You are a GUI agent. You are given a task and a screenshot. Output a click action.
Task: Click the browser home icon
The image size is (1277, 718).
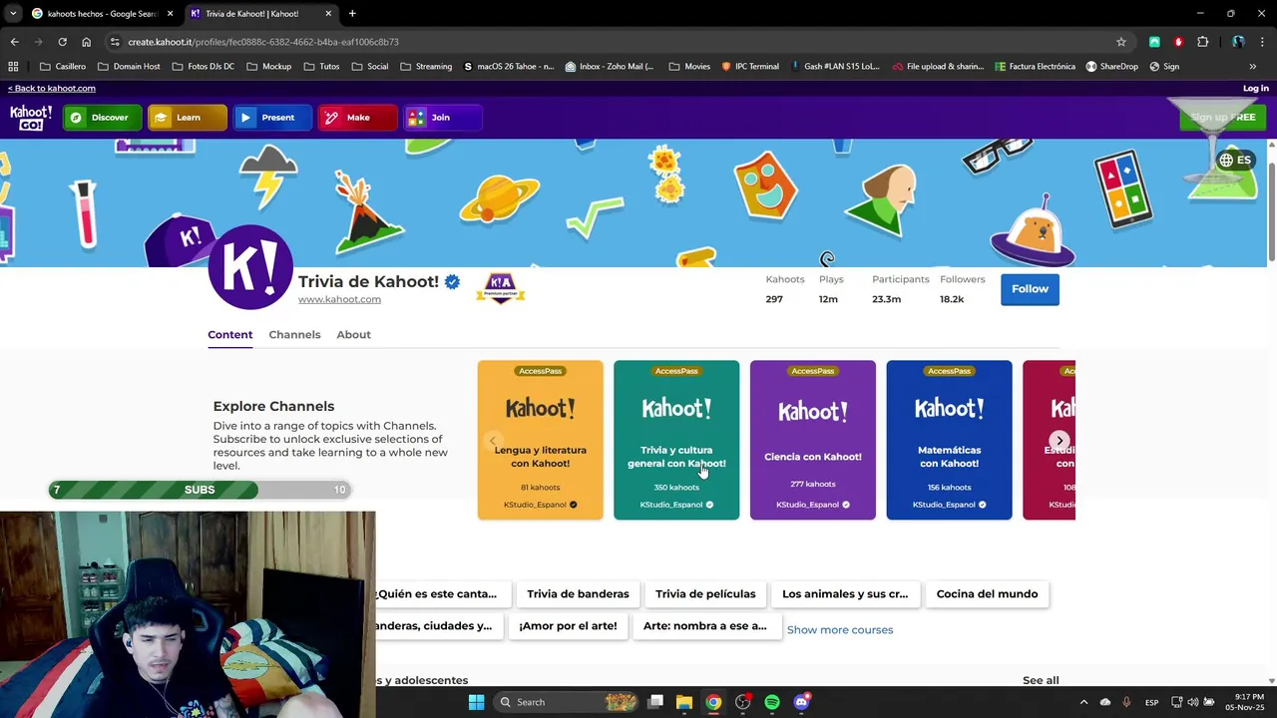tap(86, 42)
